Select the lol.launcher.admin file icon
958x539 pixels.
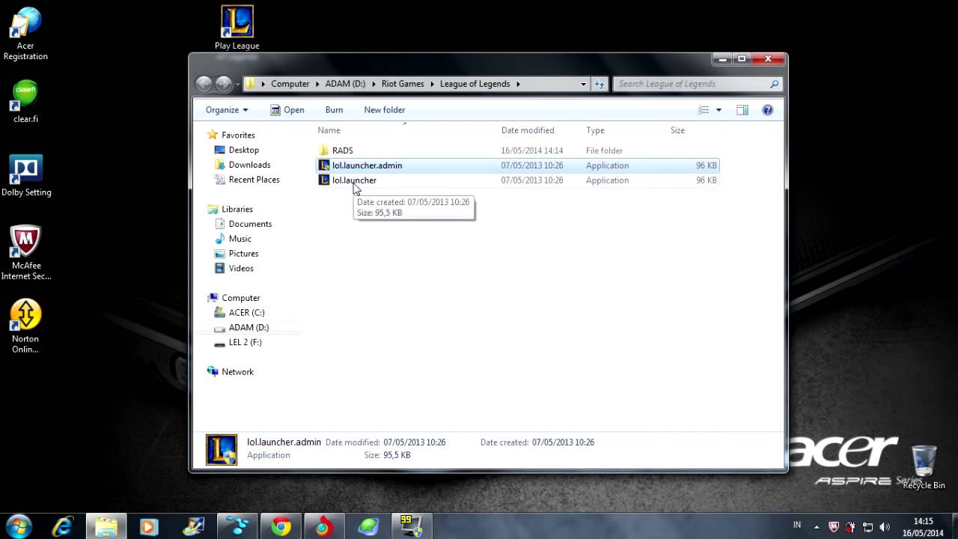tap(324, 165)
